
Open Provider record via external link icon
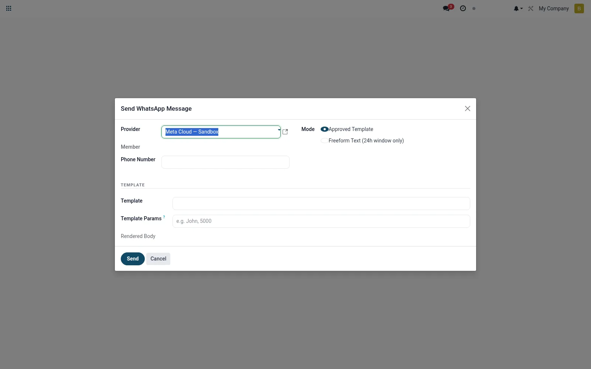pos(285,132)
